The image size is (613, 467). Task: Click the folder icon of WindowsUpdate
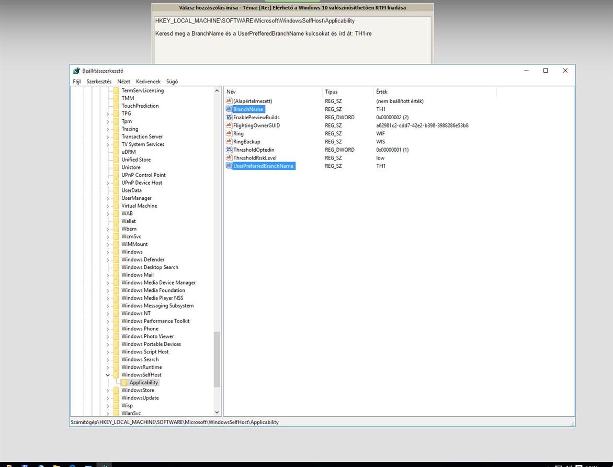pos(116,398)
